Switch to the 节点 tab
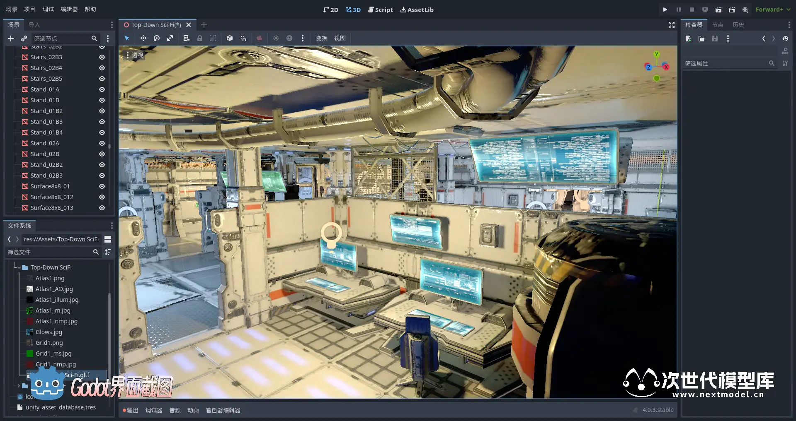 [717, 25]
